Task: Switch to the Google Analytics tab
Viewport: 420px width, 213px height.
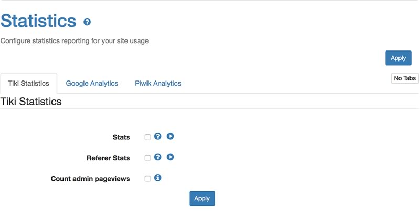Action: (92, 84)
